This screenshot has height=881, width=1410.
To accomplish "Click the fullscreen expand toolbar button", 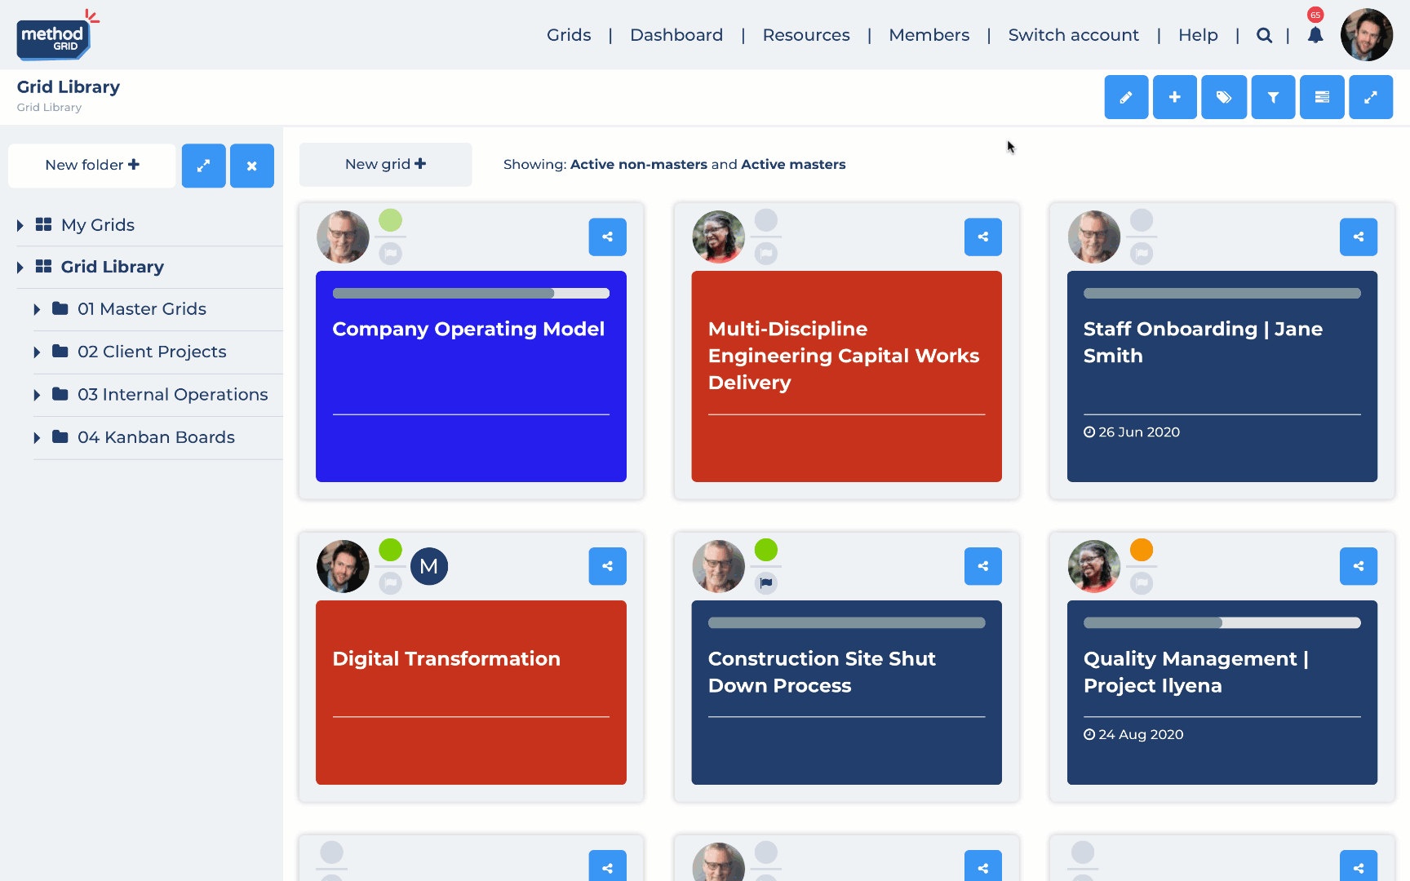I will click(x=1371, y=97).
